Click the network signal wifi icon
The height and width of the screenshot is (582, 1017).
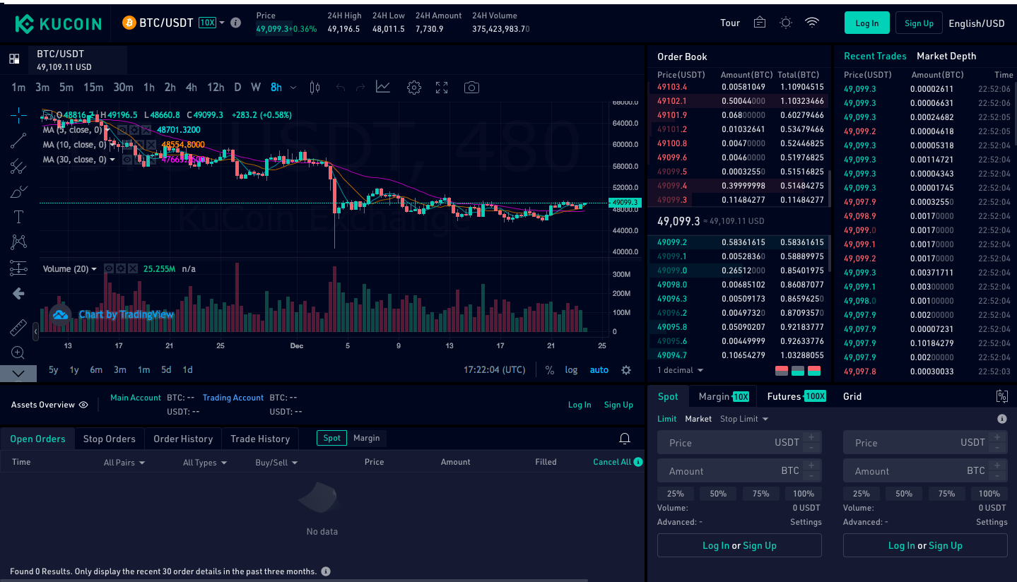[812, 23]
